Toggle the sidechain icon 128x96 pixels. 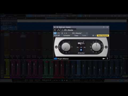tap(58, 33)
